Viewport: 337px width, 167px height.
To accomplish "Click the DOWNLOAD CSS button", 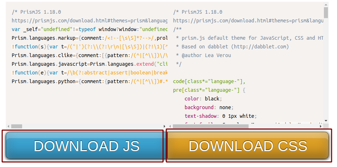I will pyautogui.click(x=247, y=146).
